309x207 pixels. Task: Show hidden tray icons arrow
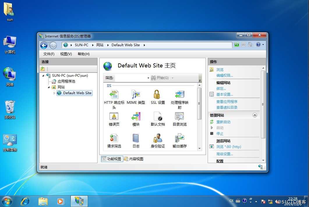pyautogui.click(x=256, y=201)
